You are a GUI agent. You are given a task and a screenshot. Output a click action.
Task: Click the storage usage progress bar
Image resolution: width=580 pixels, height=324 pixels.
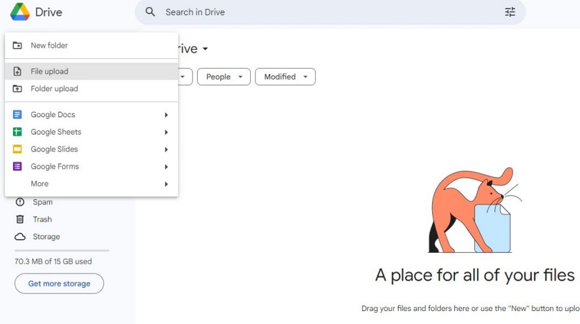62,250
